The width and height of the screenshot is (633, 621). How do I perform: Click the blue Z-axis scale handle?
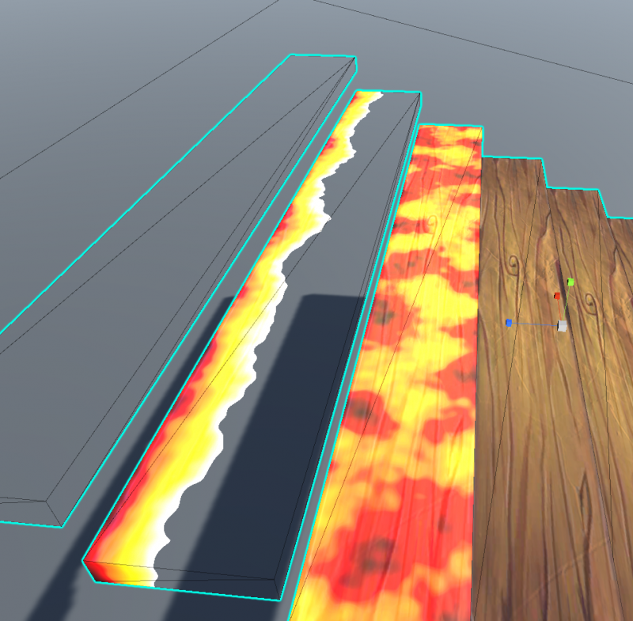(x=508, y=323)
